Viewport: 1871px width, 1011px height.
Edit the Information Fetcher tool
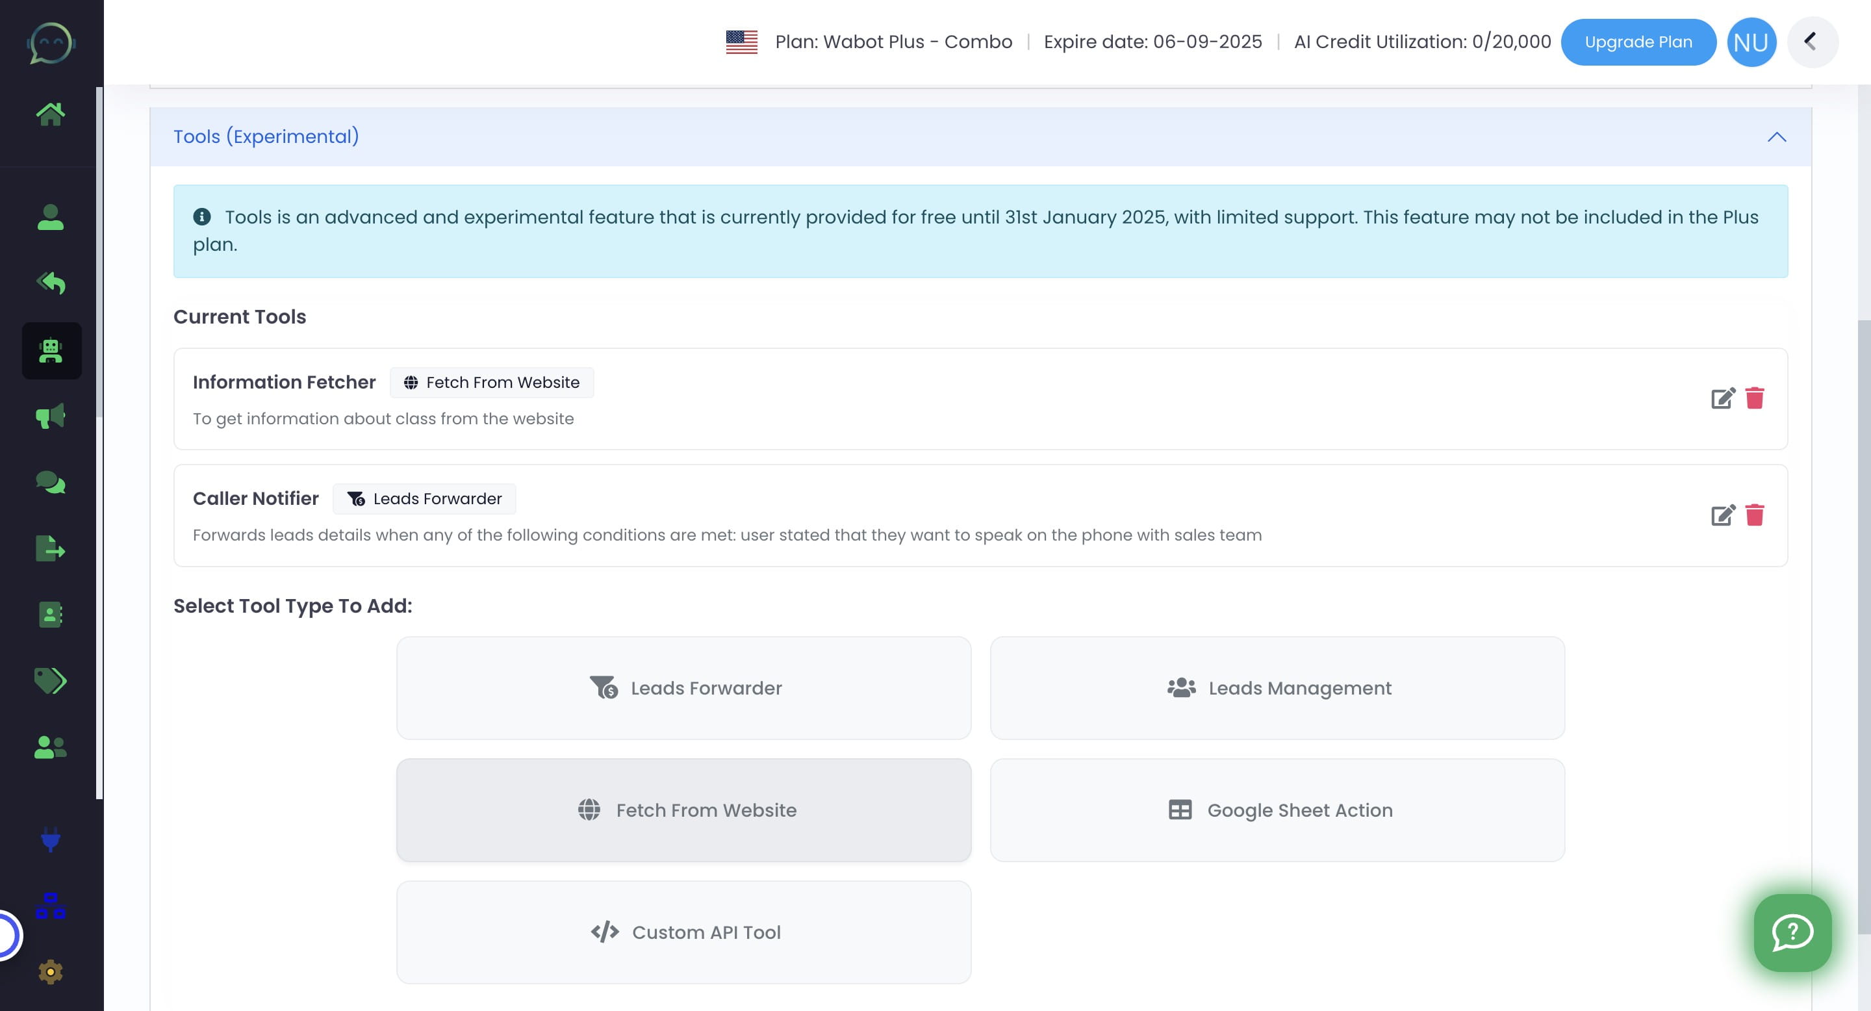(x=1722, y=399)
